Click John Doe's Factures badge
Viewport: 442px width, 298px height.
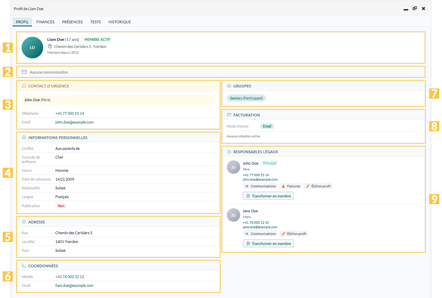[x=291, y=186]
